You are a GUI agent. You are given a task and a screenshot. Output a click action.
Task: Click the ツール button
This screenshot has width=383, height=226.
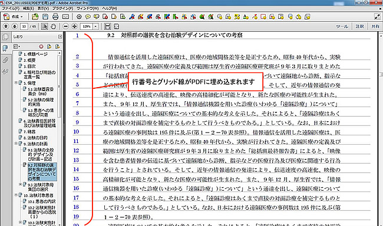click(x=342, y=26)
